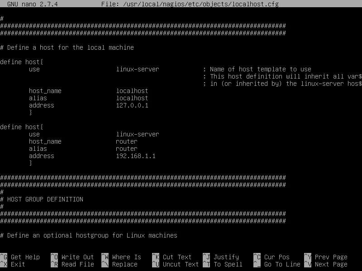This screenshot has height=271, width=362.
Task: Place cursor on alias value localhost
Action: (132, 98)
